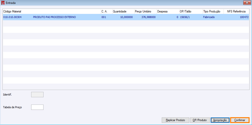Click the NFS Referência column header
This screenshot has height=125, width=252.
pos(236,11)
